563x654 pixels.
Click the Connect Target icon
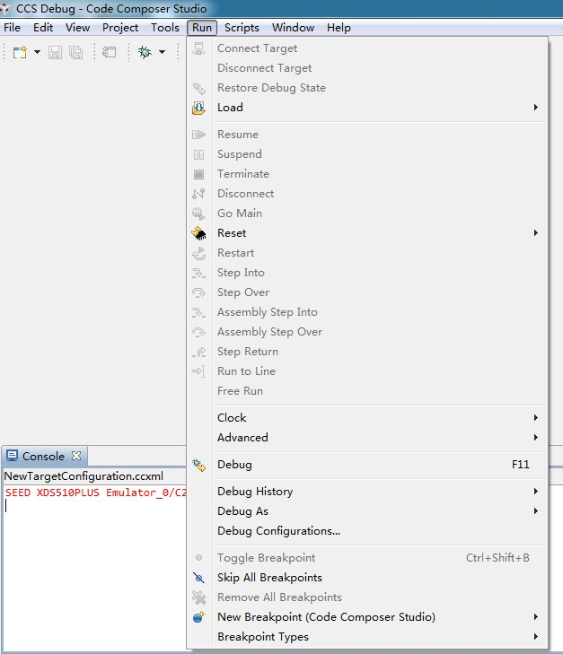(198, 48)
